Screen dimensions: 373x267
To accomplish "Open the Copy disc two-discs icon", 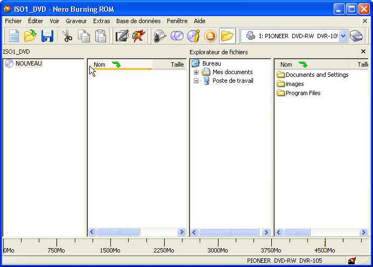I will 177,36.
